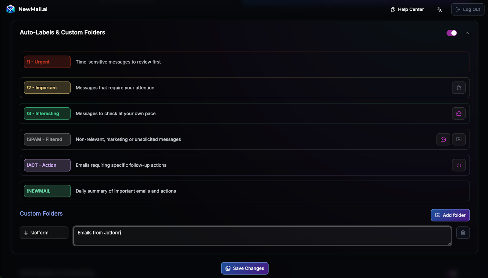The height and width of the screenshot is (278, 488).
Task: Click the NewMail.ai logo icon
Action: pyautogui.click(x=10, y=9)
